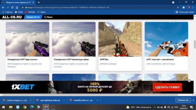Open File Explorer from taskbar
196x110 pixels.
coord(11,107)
